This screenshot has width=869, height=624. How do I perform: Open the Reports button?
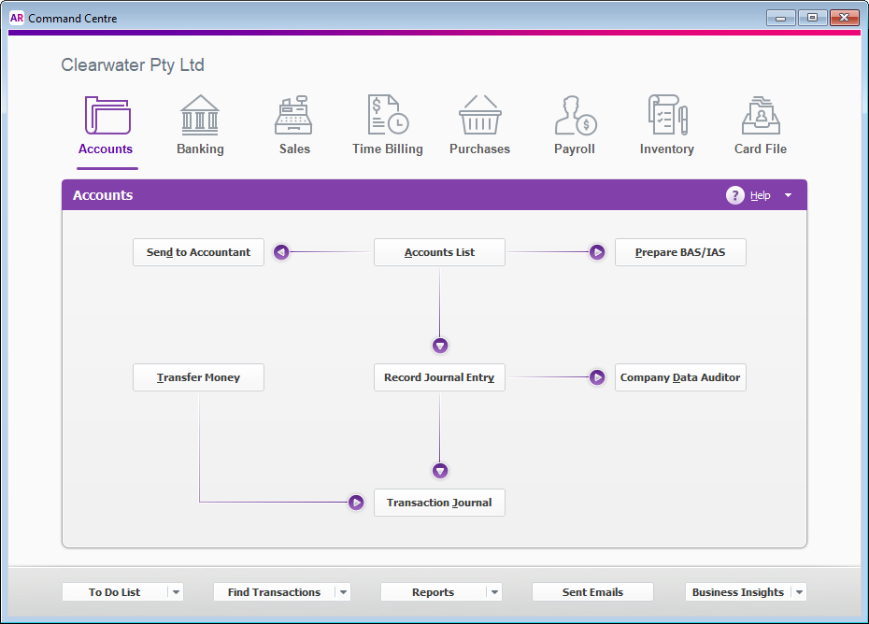click(433, 592)
